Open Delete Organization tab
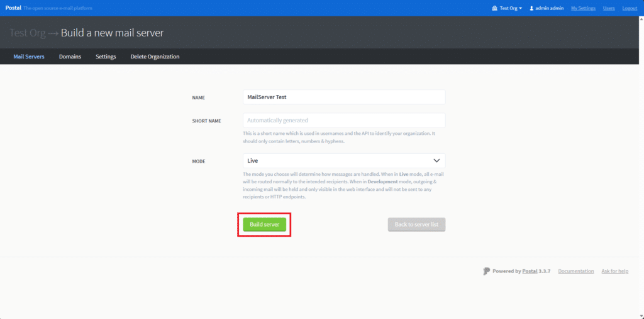Viewport: 644px width, 319px height. pos(155,57)
